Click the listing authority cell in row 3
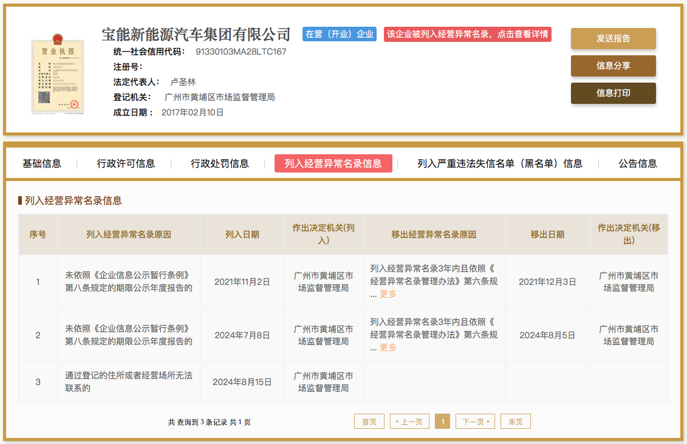The height and width of the screenshot is (444, 687). pyautogui.click(x=323, y=382)
